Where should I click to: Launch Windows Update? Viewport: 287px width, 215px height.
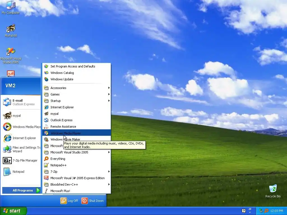tap(77, 79)
